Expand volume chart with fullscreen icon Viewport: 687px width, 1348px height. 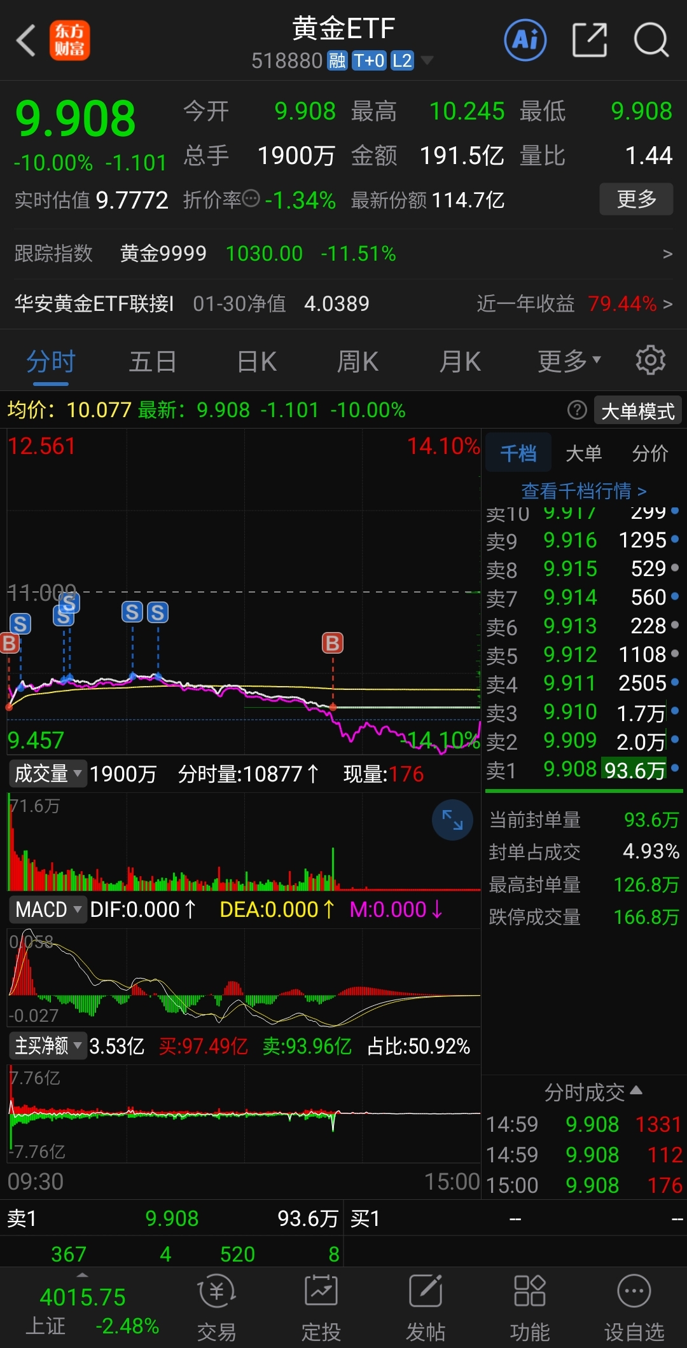click(x=452, y=820)
